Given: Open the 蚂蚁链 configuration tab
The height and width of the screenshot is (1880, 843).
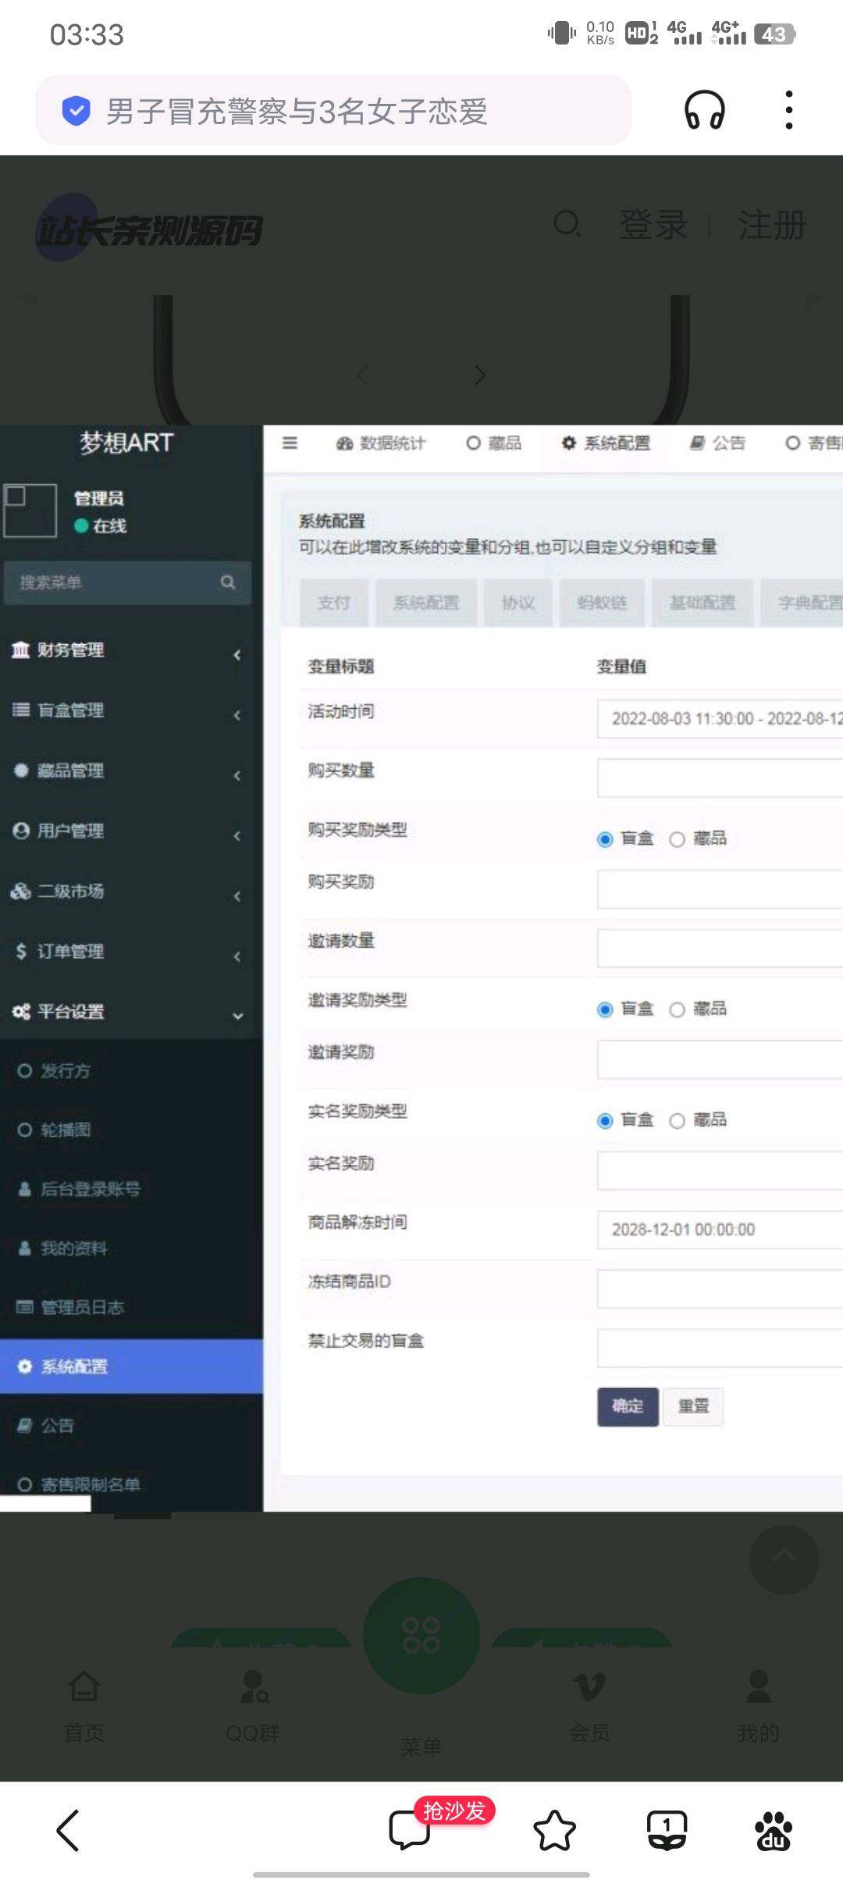Looking at the screenshot, I should point(602,603).
